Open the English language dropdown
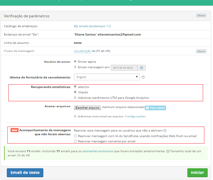 pyautogui.click(x=107, y=77)
